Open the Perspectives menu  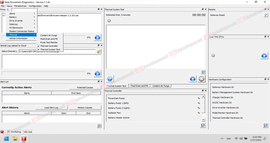[20, 6]
